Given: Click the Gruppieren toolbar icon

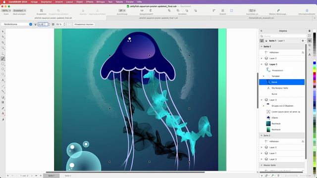Looking at the screenshot, I should [x=42, y=10].
